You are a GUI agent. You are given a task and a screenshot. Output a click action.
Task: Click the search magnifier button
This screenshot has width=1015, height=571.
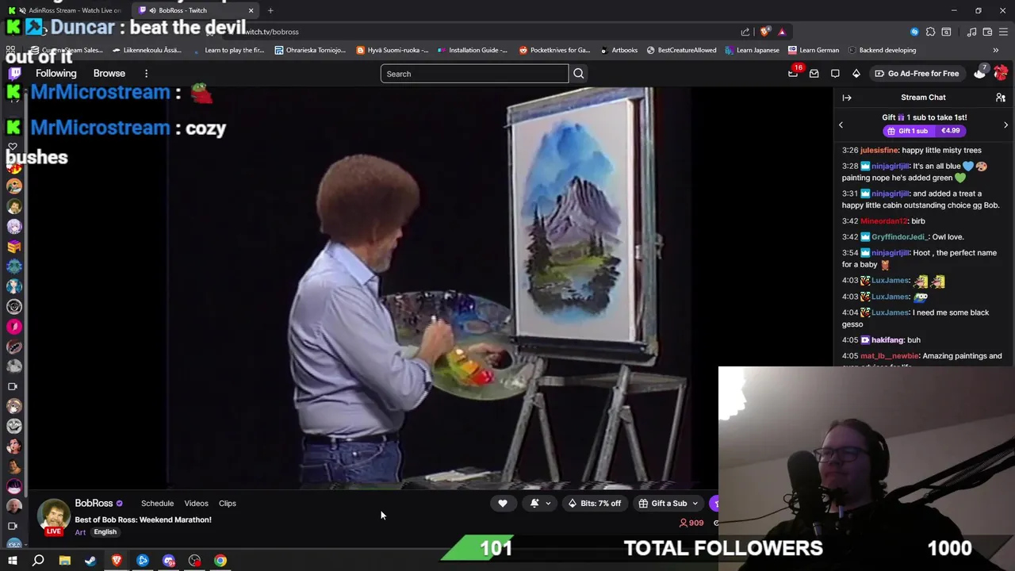click(579, 74)
